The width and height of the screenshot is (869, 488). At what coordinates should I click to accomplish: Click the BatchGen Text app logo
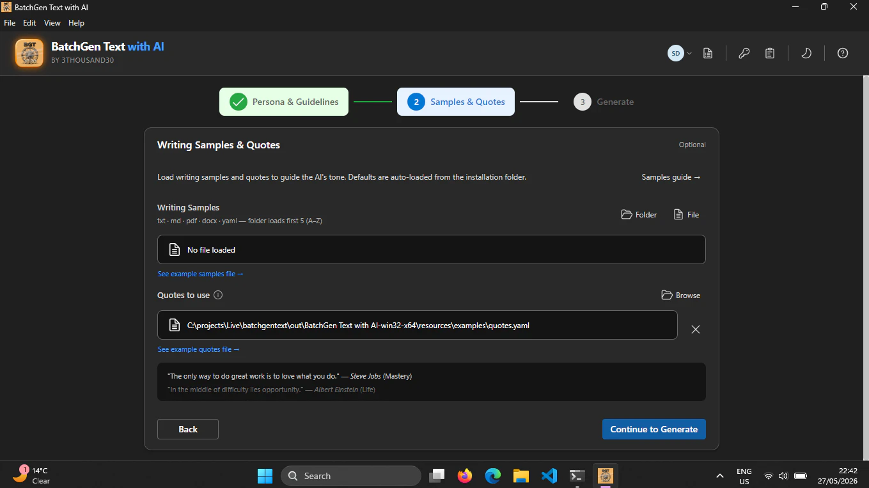click(29, 53)
